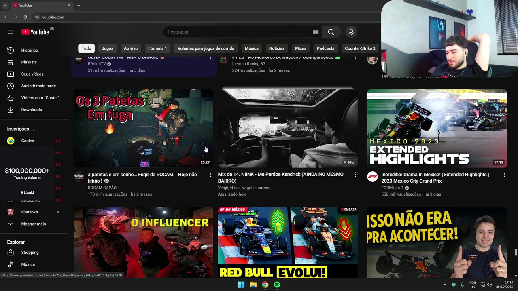Expand Mostrar mais in subscriptions list

coord(34,224)
